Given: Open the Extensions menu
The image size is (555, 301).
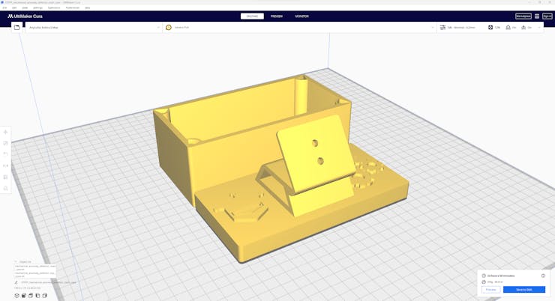Looking at the screenshot, I should pos(54,7).
